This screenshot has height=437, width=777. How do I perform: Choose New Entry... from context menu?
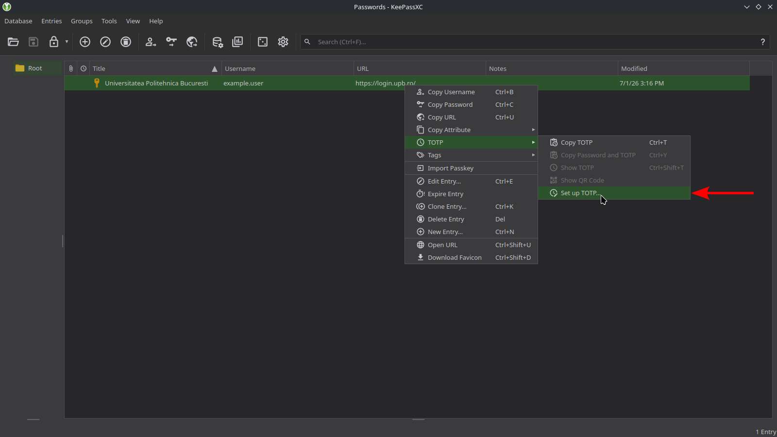coord(471,232)
